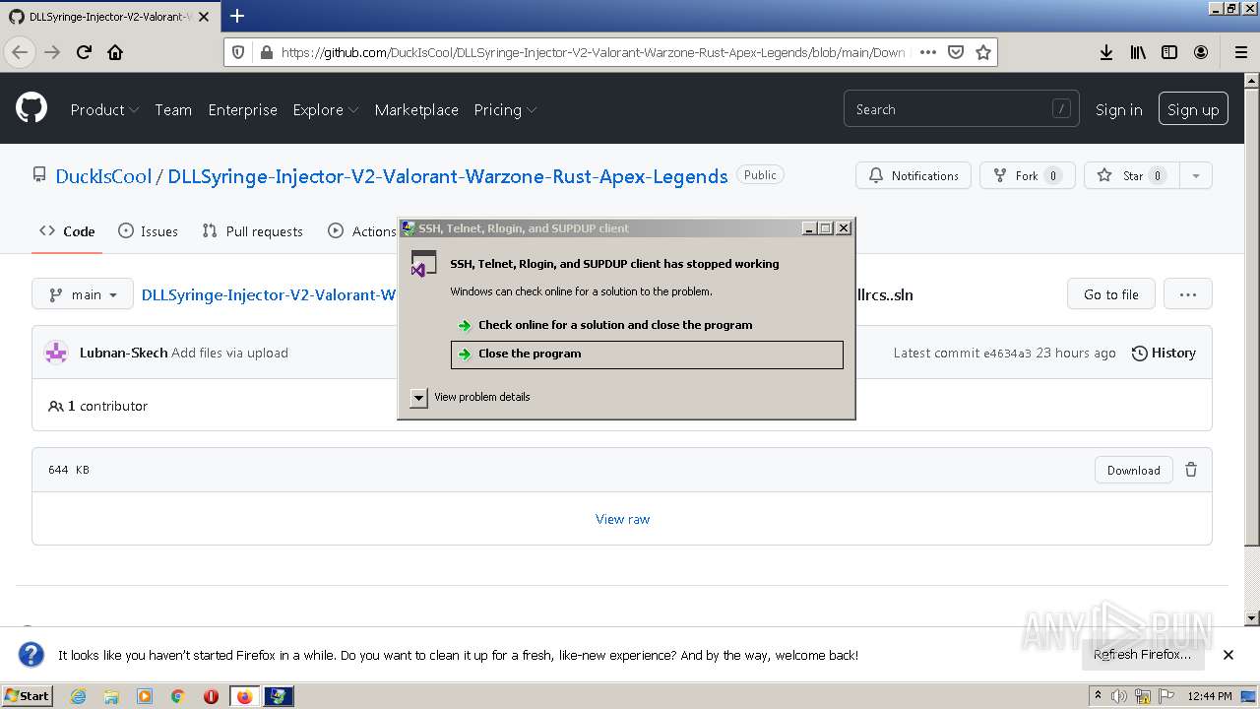Open media player taskbar icon

click(145, 696)
